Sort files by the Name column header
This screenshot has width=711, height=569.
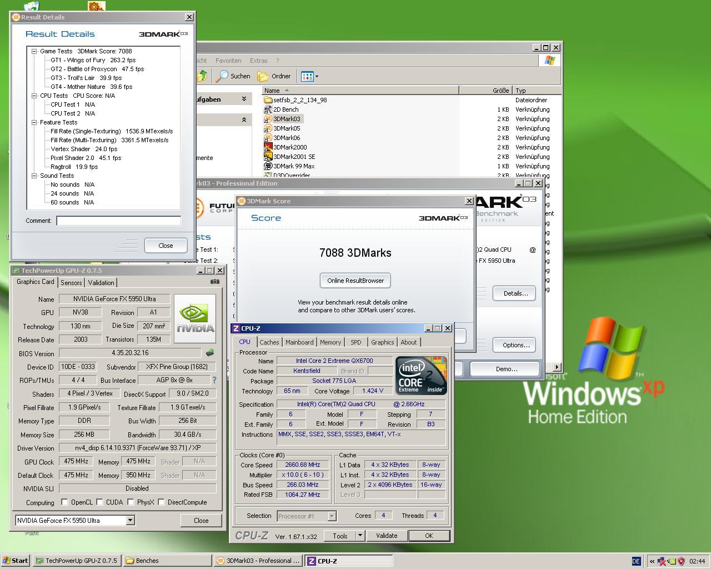(x=360, y=90)
